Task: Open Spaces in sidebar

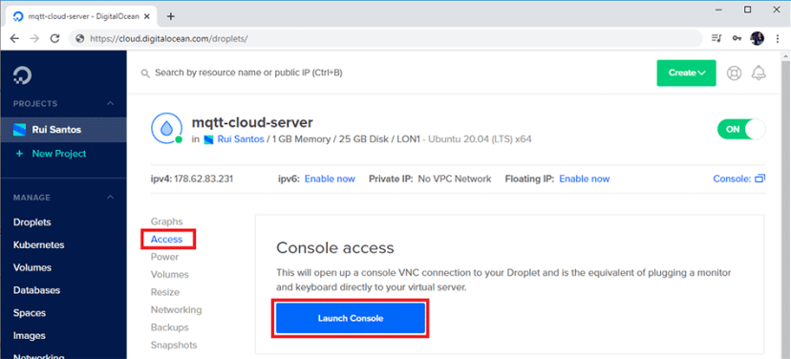Action: click(x=30, y=313)
